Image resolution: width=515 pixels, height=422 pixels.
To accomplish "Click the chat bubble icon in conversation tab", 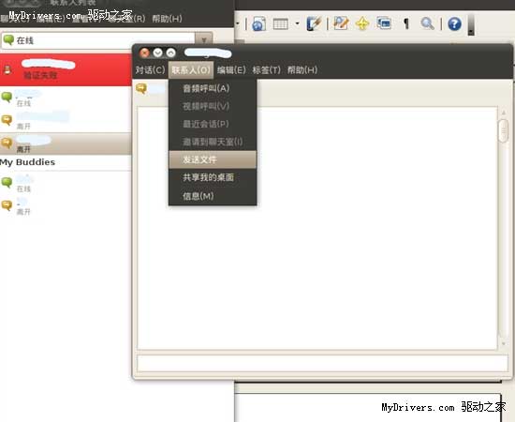I will click(141, 88).
